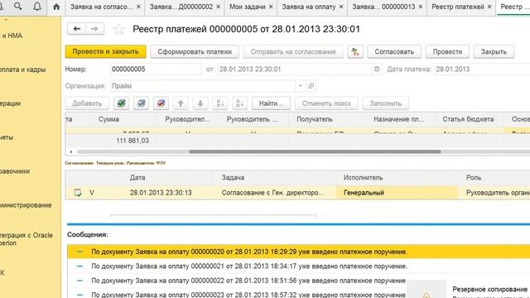The image size is (530, 298).
Task: Click Отменить поиск button
Action: (x=326, y=103)
